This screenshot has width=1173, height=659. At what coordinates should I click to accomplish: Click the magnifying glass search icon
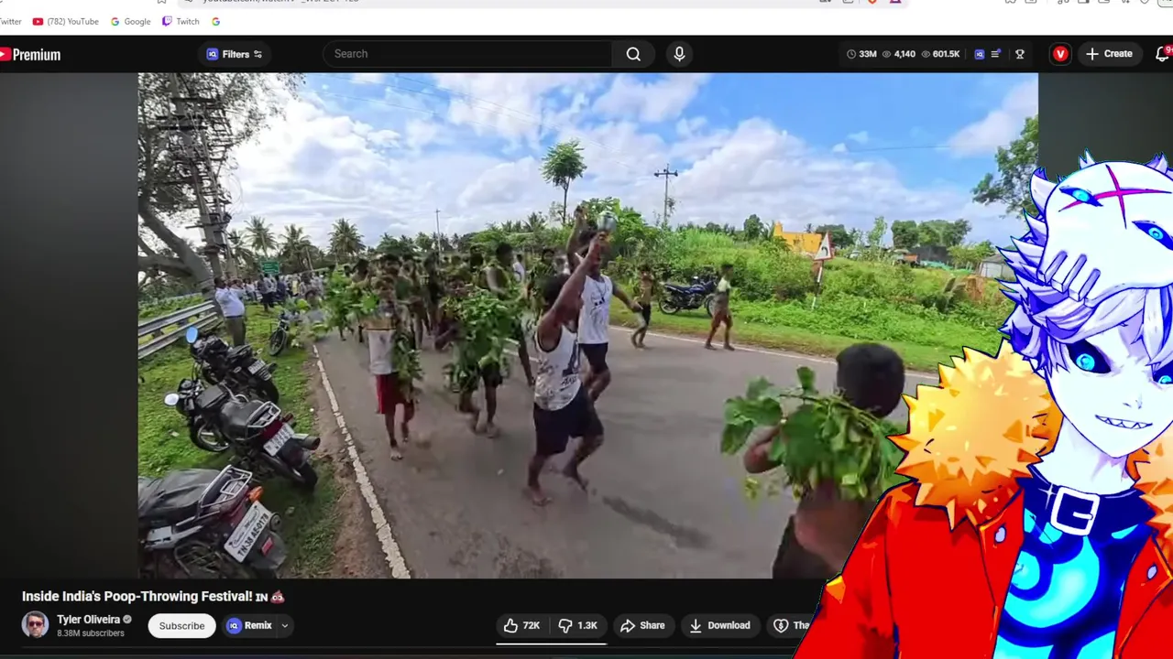tap(633, 54)
